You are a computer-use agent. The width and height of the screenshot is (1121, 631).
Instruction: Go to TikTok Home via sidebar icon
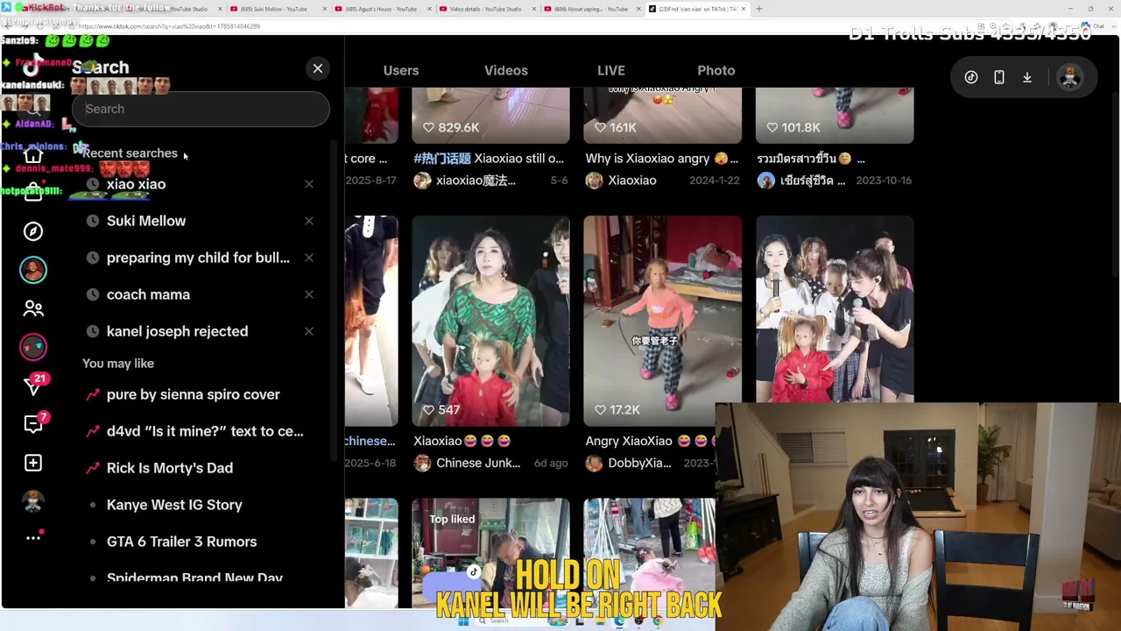[33, 156]
